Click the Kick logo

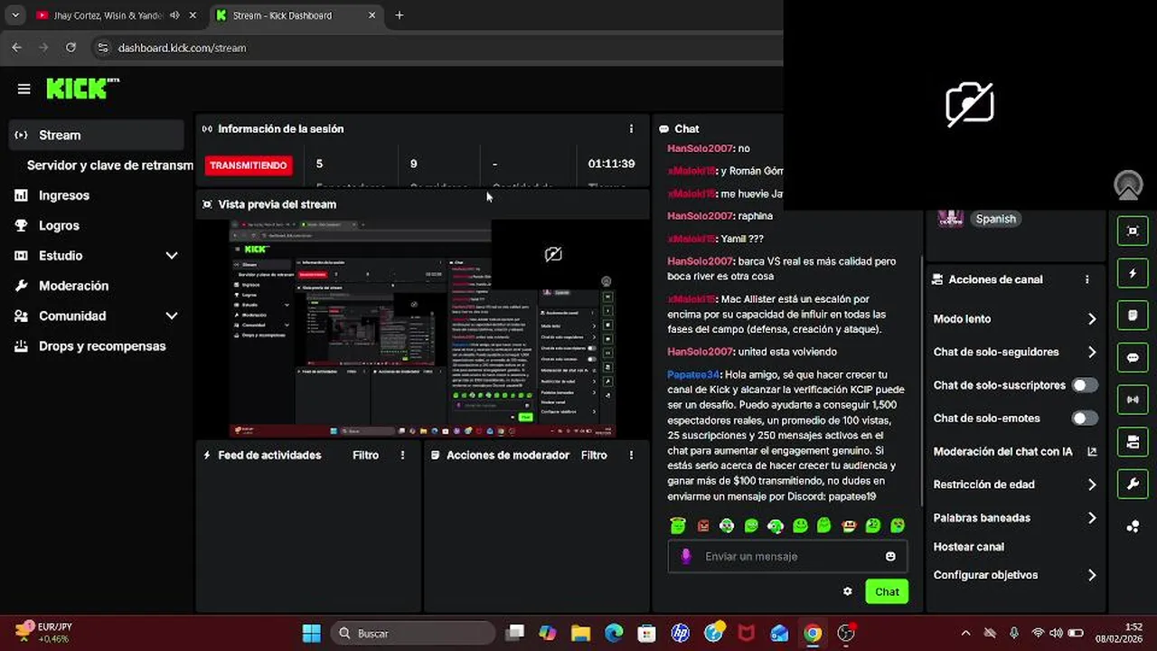[82, 89]
